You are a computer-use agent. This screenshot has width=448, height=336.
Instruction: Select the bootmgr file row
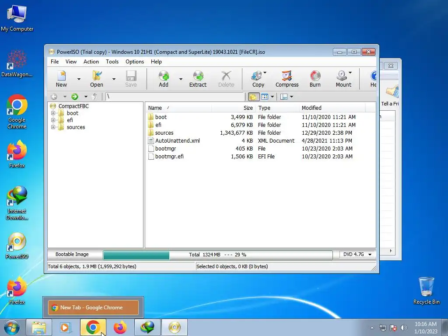pyautogui.click(x=165, y=149)
